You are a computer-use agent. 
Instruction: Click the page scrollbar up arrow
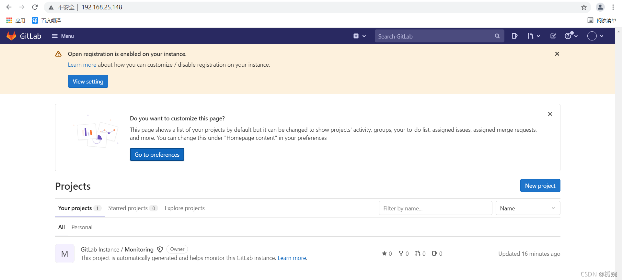coord(618,31)
